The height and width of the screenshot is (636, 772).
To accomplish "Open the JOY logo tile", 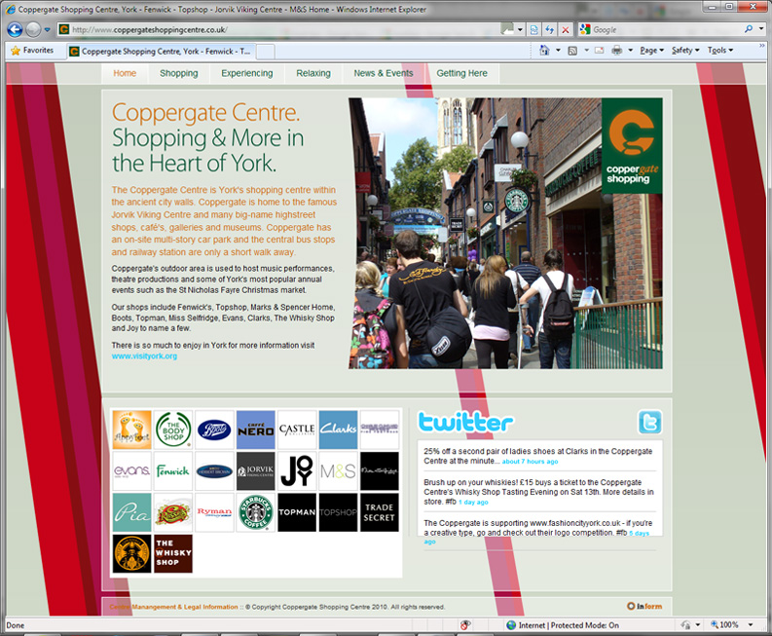I will coord(297,471).
